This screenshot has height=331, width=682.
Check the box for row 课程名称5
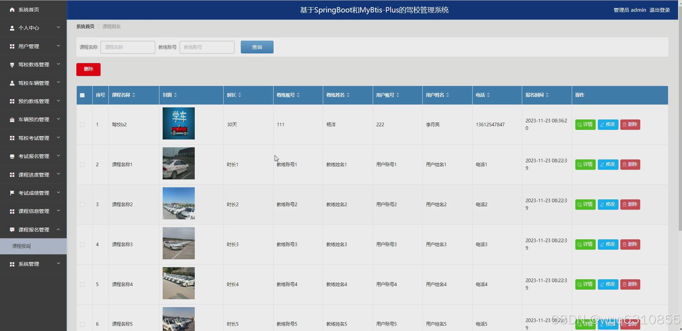pyautogui.click(x=82, y=324)
